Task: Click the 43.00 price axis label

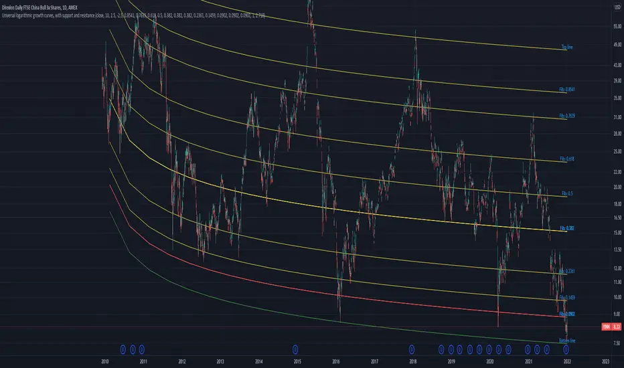Action: tap(617, 65)
